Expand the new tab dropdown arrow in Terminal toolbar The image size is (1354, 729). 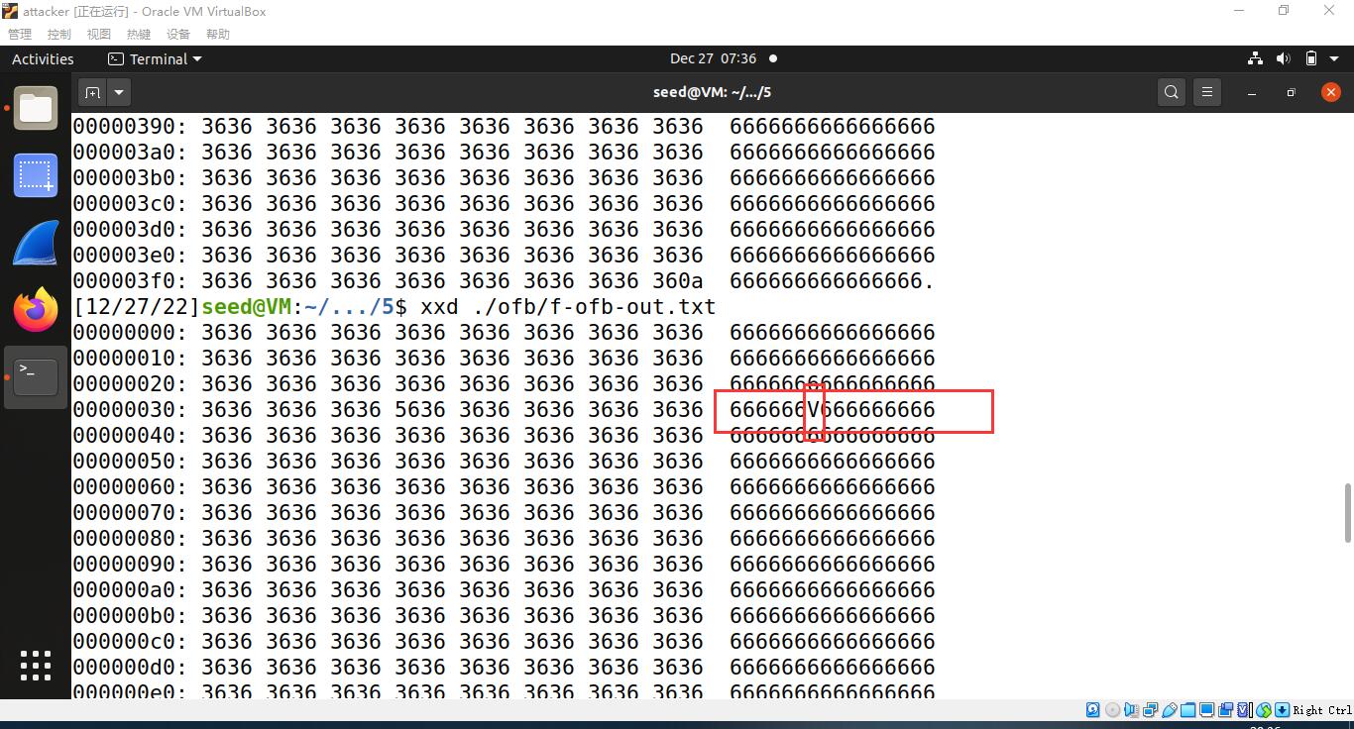pos(119,91)
